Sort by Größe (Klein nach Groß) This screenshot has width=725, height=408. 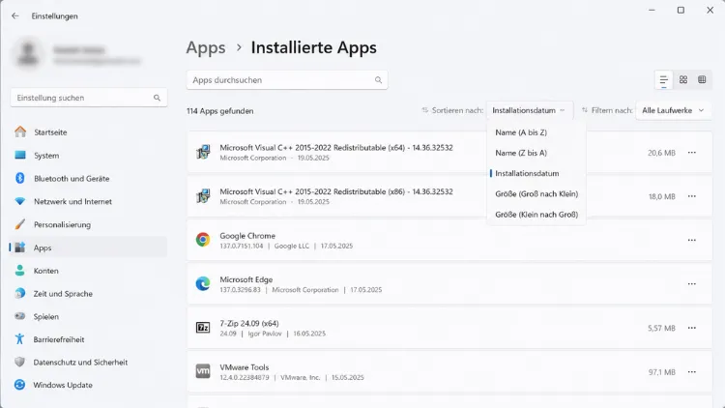536,215
